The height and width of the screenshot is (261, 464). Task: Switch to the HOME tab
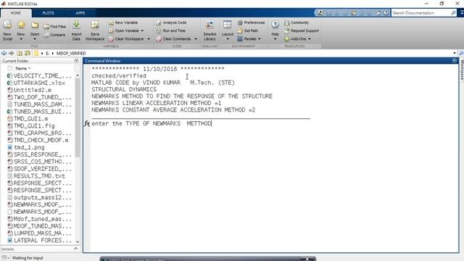click(16, 13)
